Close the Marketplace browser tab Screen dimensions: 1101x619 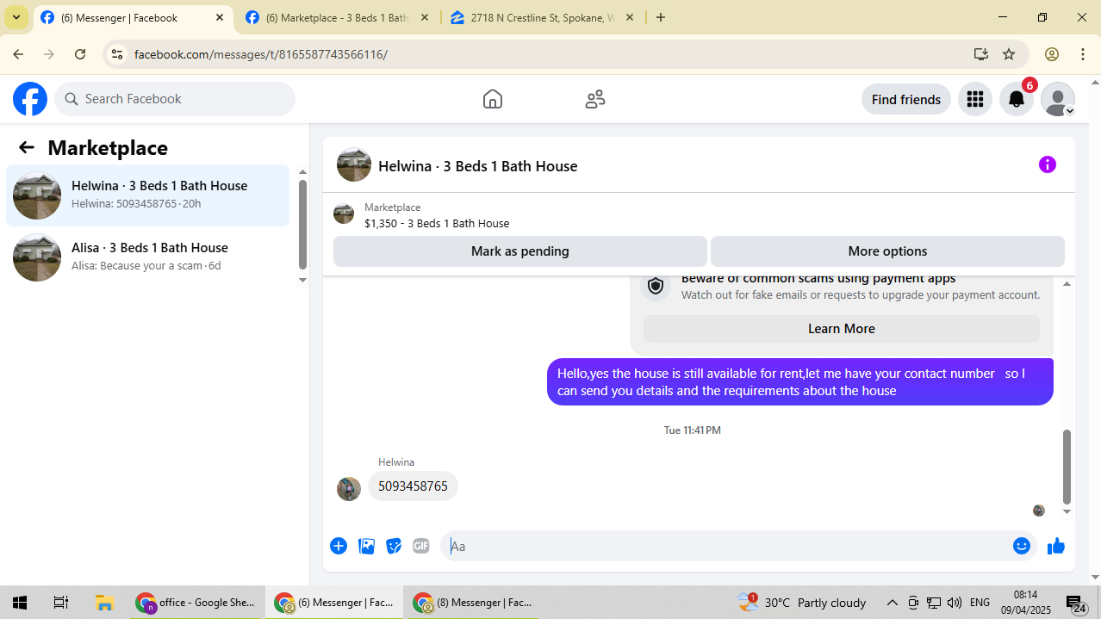click(425, 17)
